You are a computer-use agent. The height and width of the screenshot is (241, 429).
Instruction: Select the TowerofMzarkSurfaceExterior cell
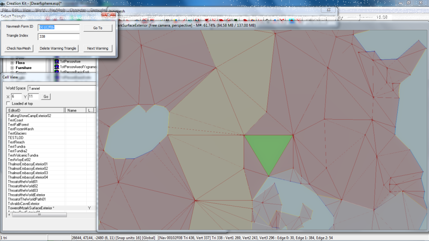click(x=31, y=208)
